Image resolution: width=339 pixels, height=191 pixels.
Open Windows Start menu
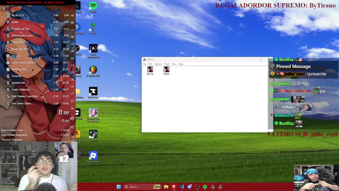119,187
